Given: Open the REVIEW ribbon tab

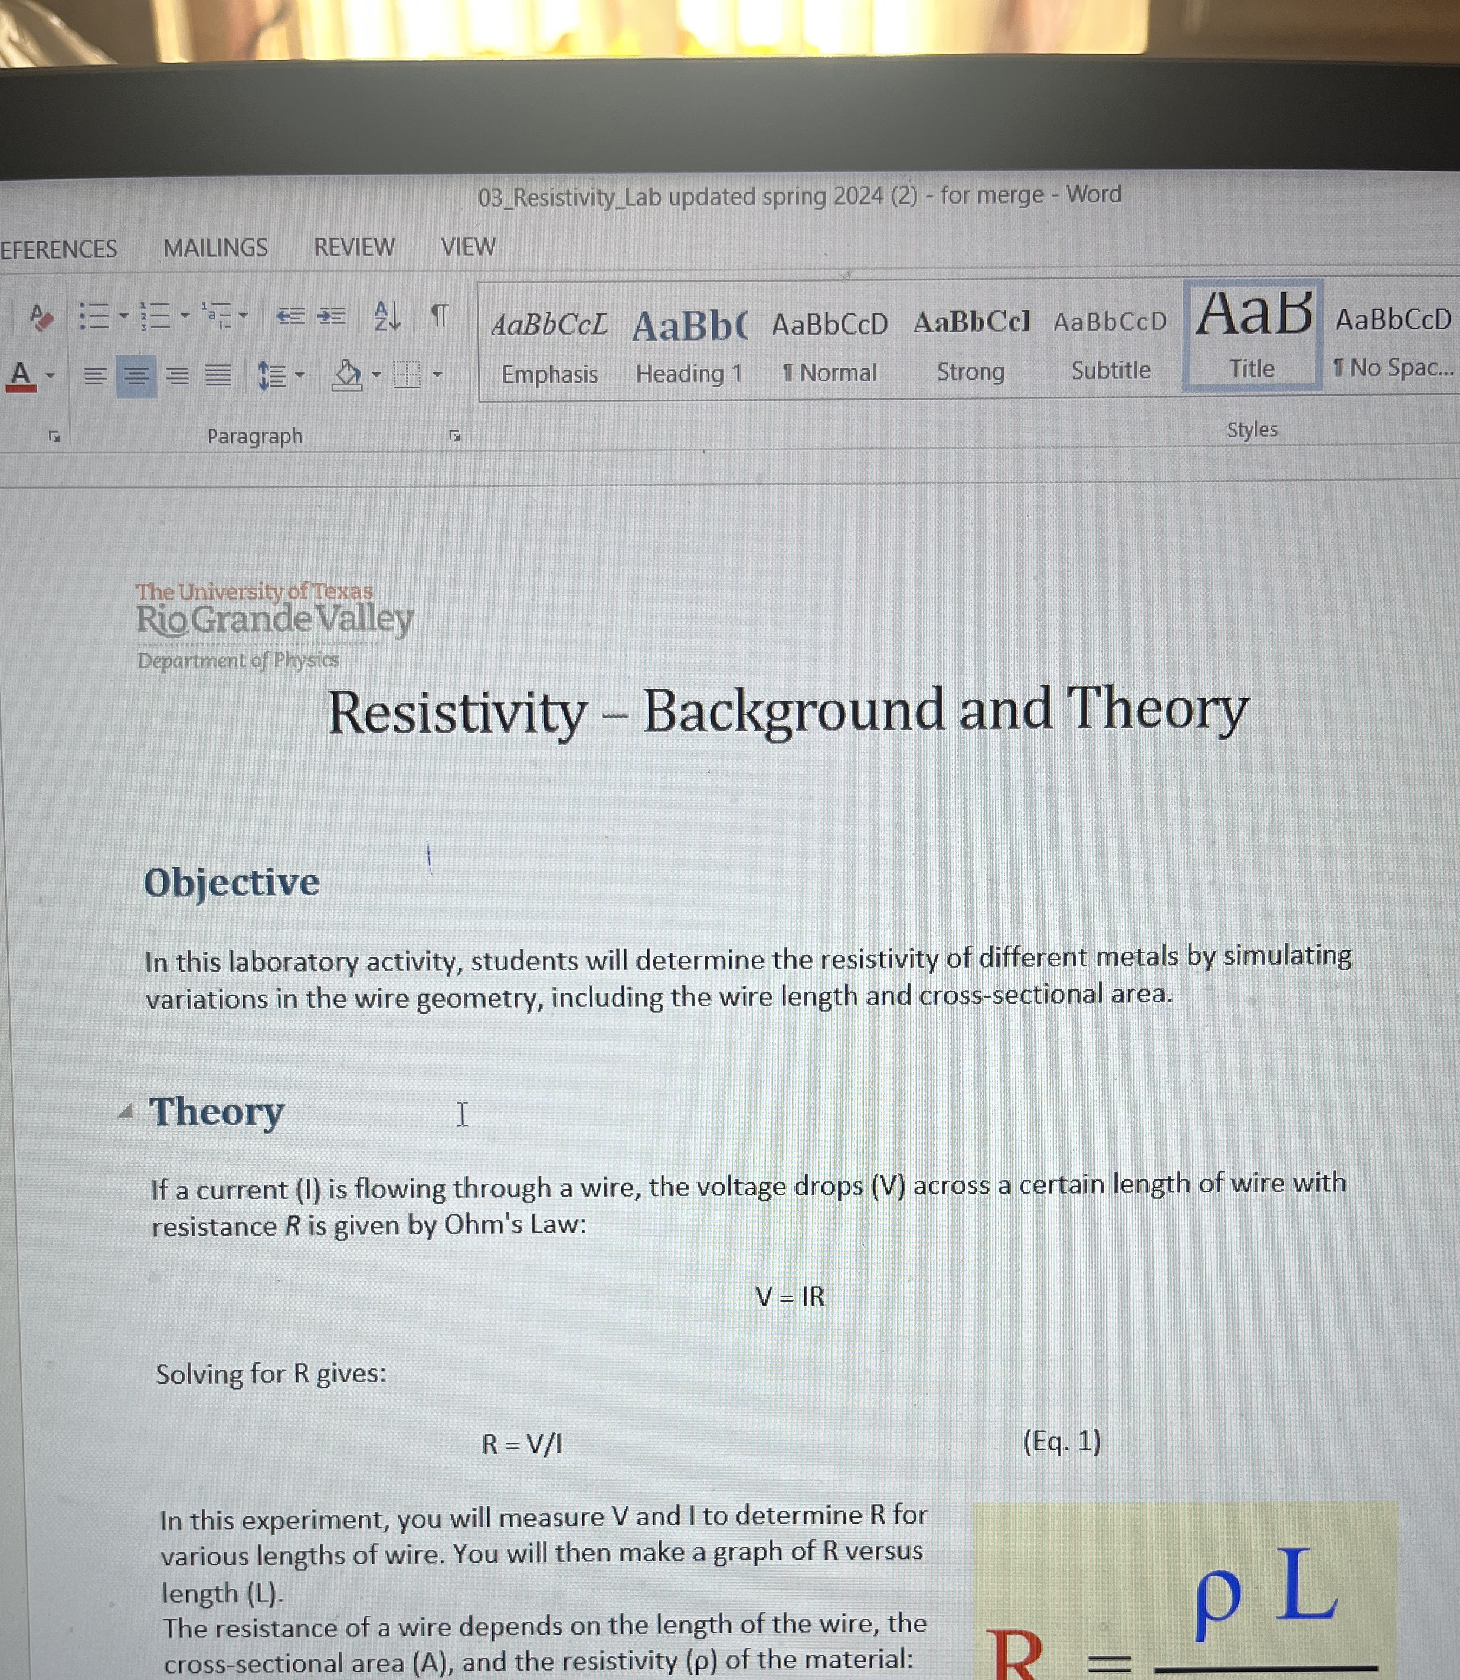Looking at the screenshot, I should pos(355,247).
